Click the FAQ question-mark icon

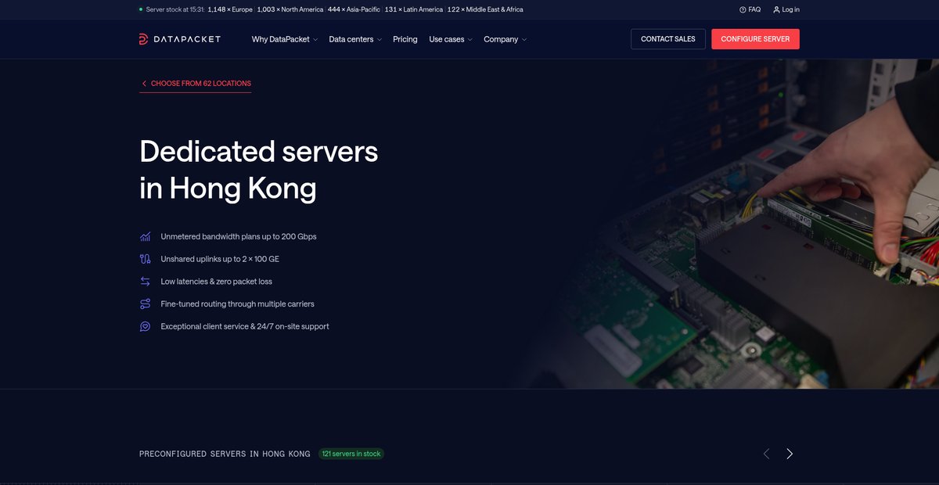click(x=743, y=9)
